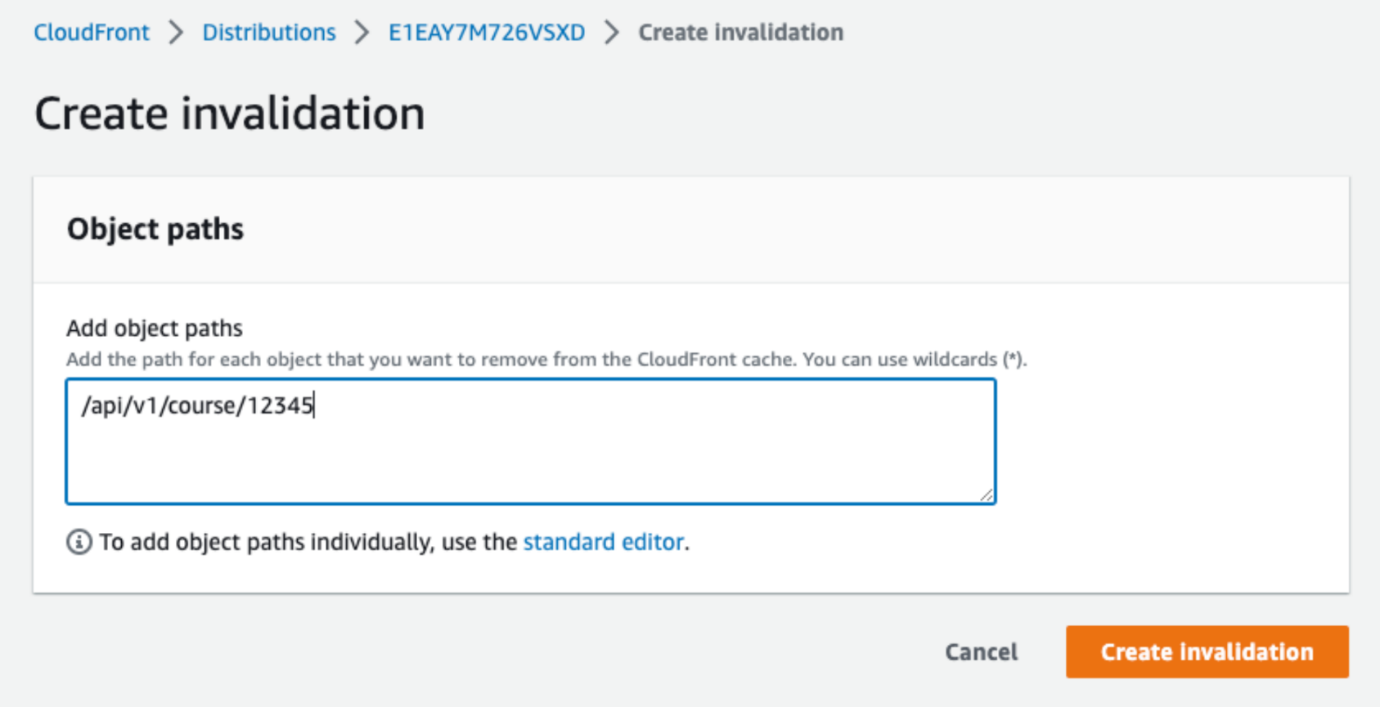Screen dimensions: 1380x707
Task: Click the textarea resize handle
Action: pyautogui.click(x=988, y=494)
